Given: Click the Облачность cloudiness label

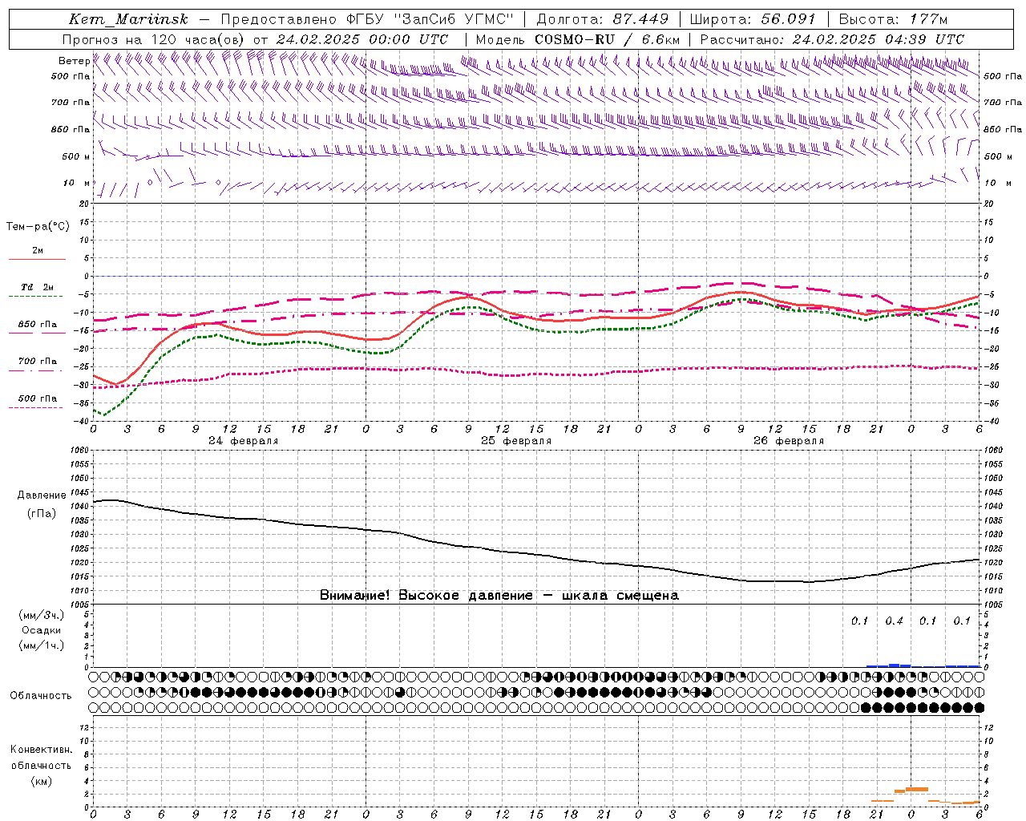Looking at the screenshot, I should [x=41, y=695].
